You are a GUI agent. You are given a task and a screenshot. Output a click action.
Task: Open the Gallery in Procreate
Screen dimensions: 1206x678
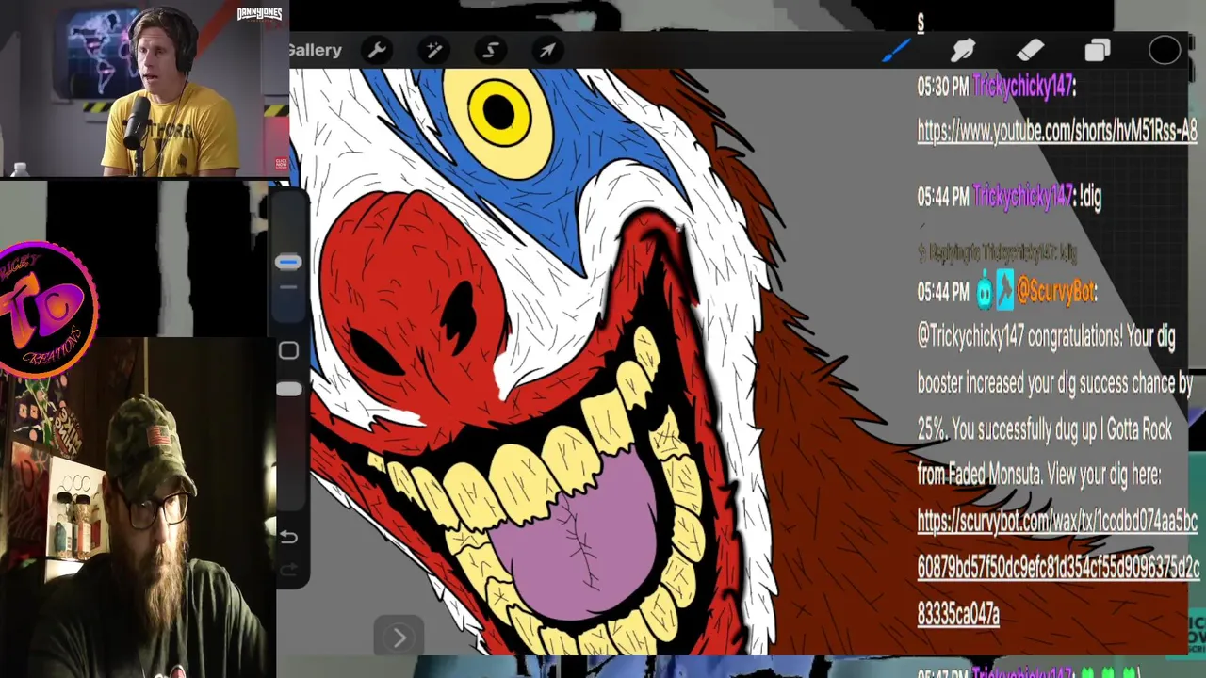[x=315, y=50]
